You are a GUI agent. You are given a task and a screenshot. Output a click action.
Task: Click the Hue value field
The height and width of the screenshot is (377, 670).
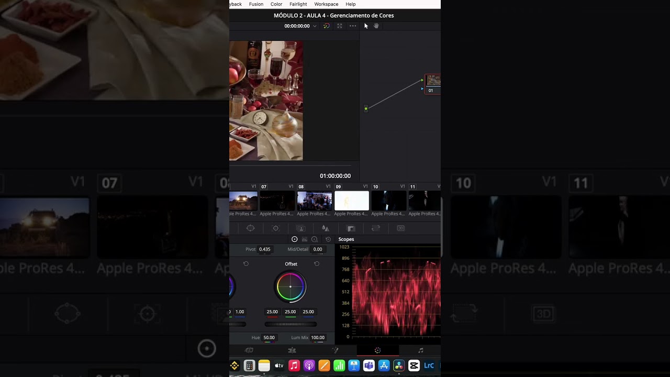(x=269, y=338)
